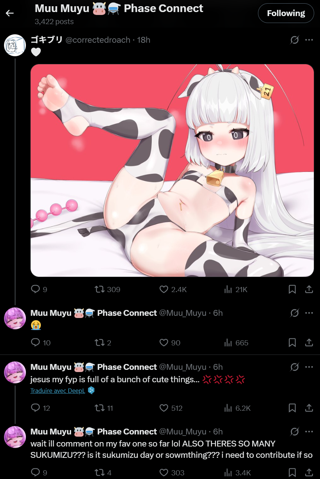
Task: Open replies on the post with 12 comments
Action: (41, 408)
